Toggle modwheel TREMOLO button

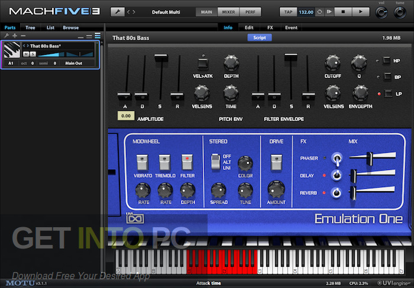click(x=165, y=162)
